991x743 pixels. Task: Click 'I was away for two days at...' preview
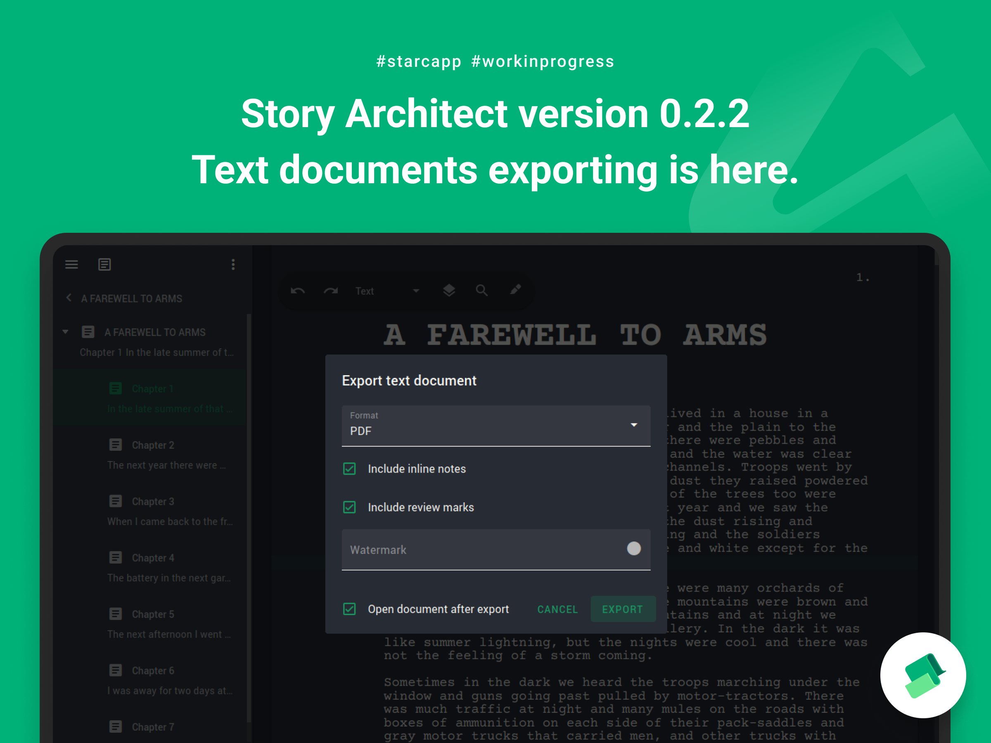170,691
